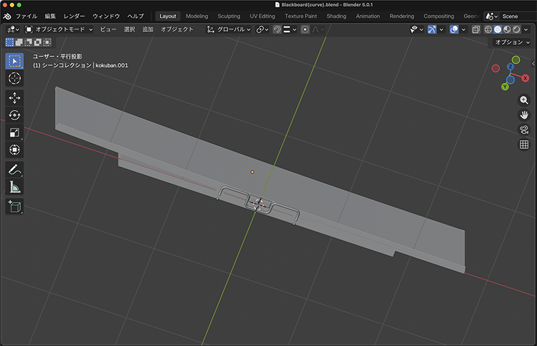Toggle X-ray display mode

click(475, 30)
